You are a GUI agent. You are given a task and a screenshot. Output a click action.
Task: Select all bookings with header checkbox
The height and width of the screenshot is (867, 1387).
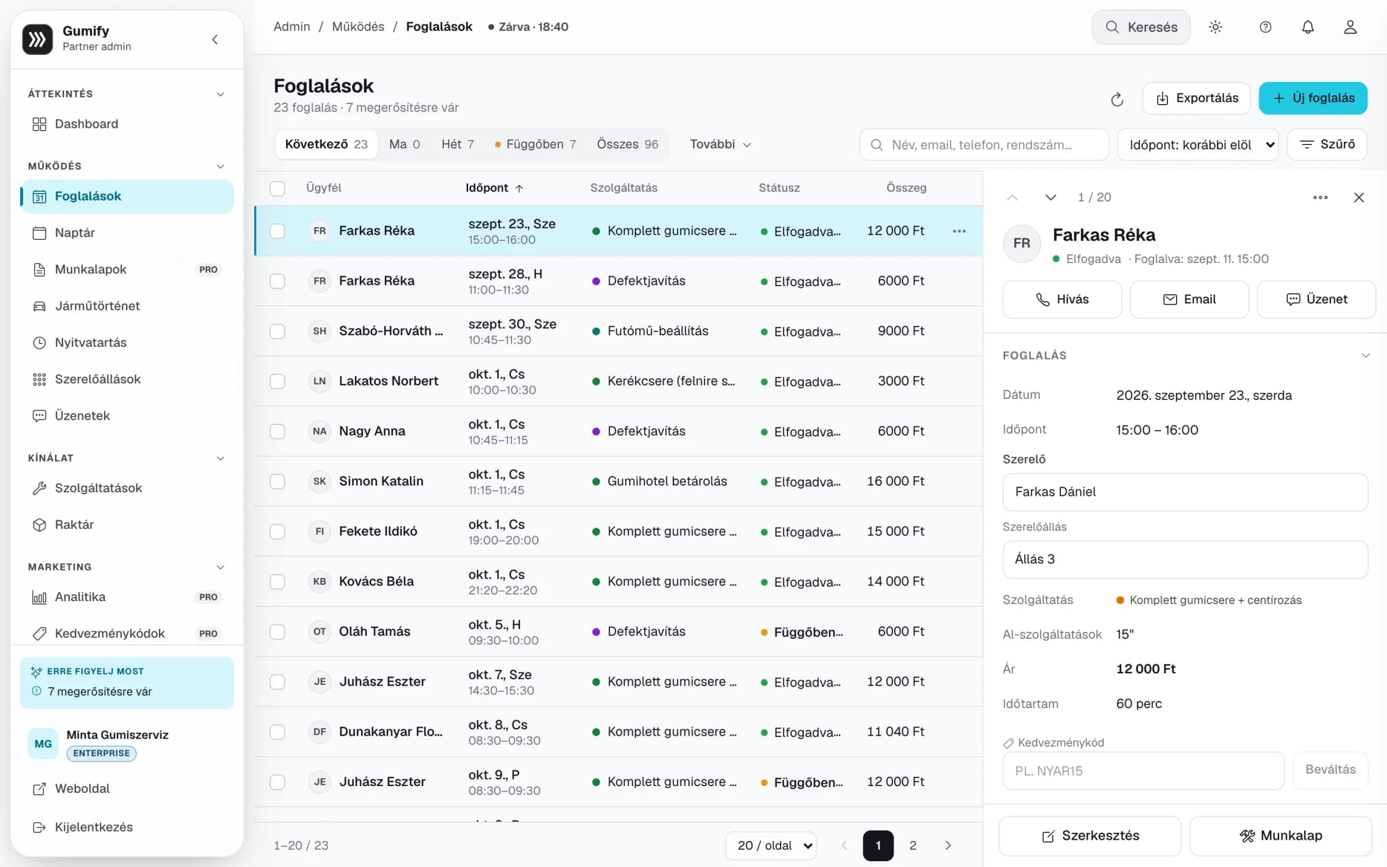point(277,188)
